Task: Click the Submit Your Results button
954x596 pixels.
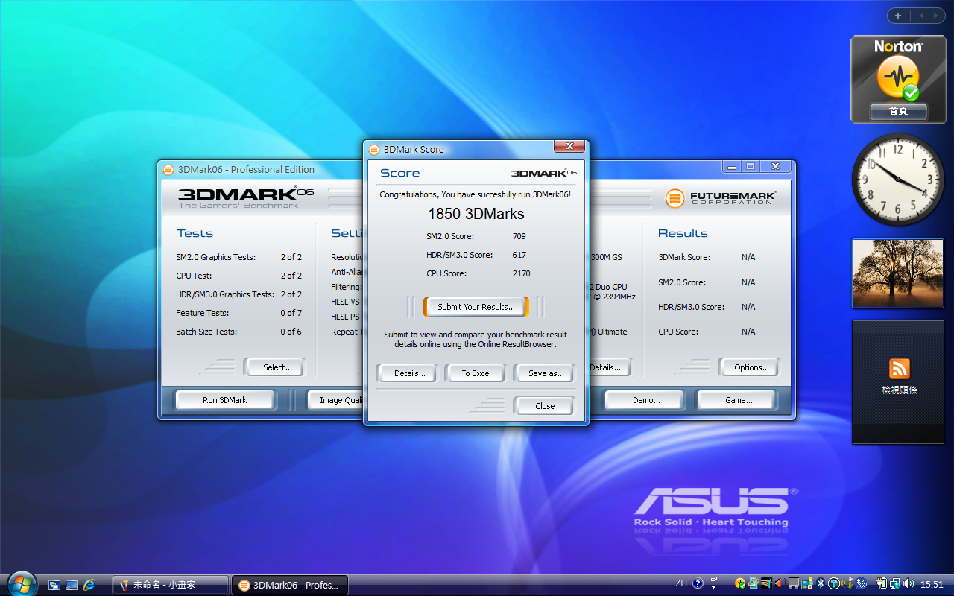Action: point(476,307)
